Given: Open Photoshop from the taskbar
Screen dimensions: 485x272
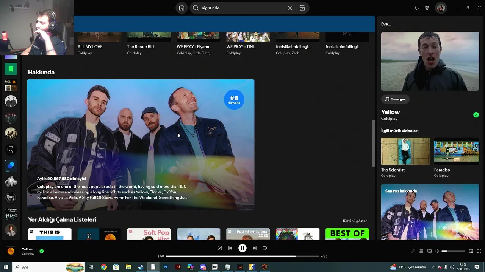Looking at the screenshot, I should point(166,267).
